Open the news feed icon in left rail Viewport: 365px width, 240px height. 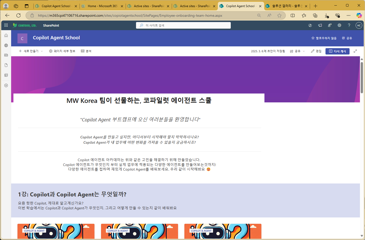point(6,55)
